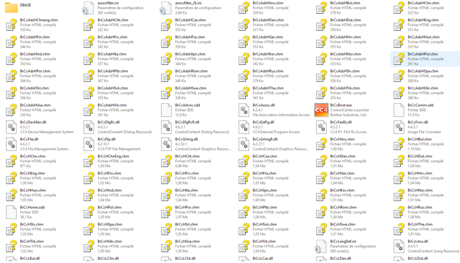Select the BrCcAdvnc.sdd blank file icon
460x263 pixels.
pyautogui.click(x=166, y=110)
